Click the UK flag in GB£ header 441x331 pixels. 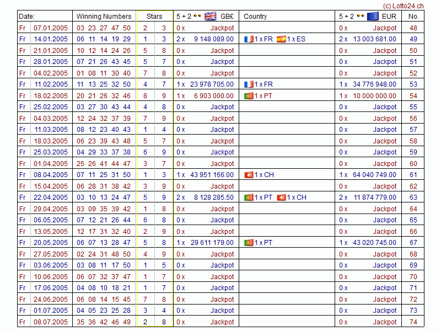coord(210,16)
